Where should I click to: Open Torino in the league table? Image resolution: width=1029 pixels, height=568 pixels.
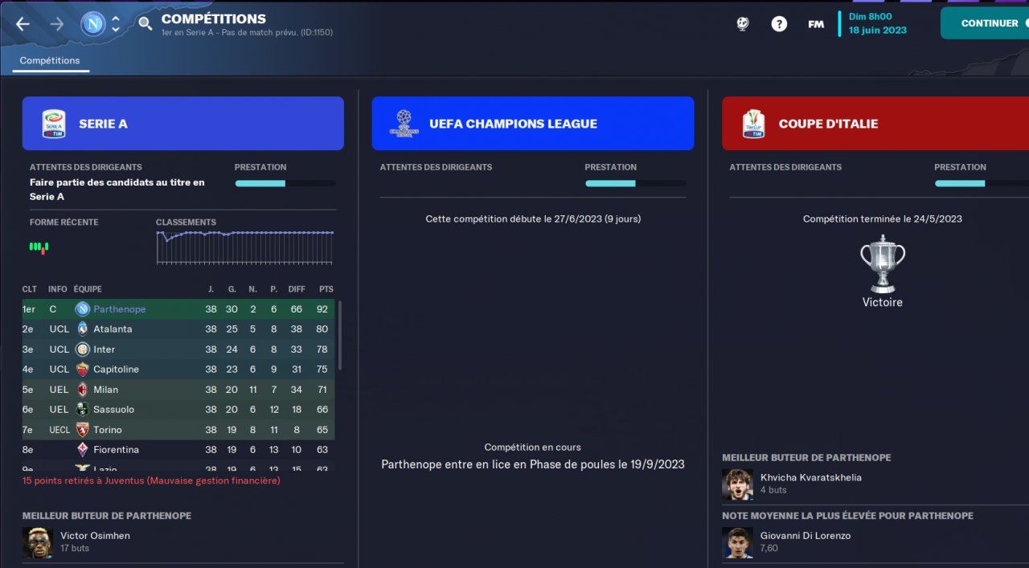tap(108, 430)
